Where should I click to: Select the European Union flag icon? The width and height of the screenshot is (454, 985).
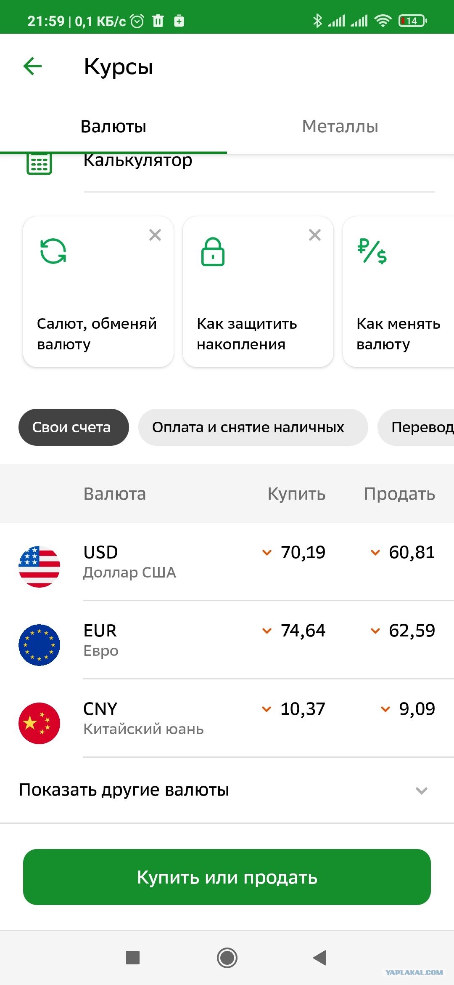pyautogui.click(x=39, y=645)
